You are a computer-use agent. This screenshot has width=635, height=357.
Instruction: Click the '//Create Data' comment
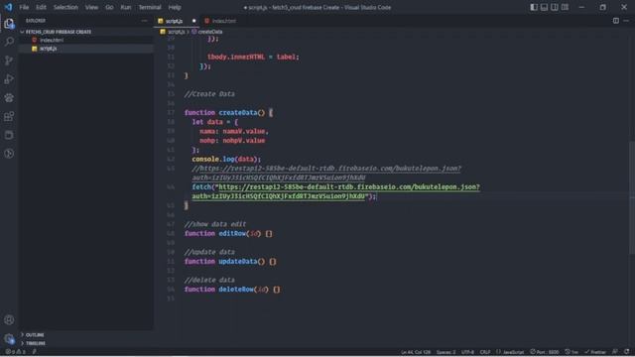[209, 94]
